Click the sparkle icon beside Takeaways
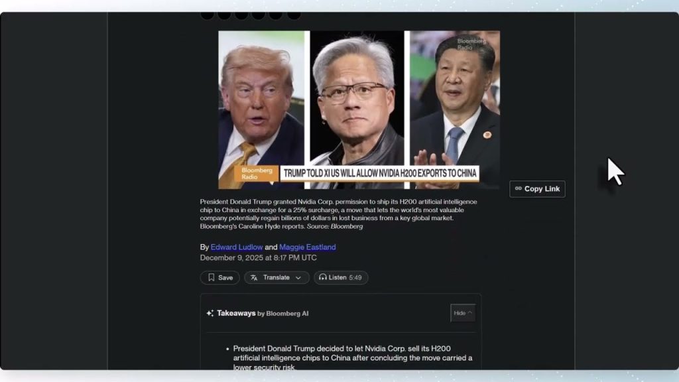 click(x=210, y=314)
